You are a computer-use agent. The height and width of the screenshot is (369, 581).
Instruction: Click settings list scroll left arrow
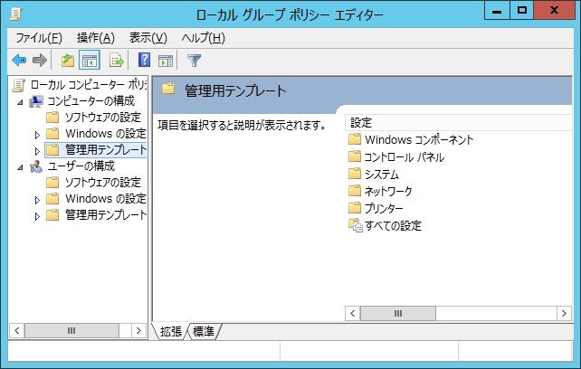click(353, 314)
